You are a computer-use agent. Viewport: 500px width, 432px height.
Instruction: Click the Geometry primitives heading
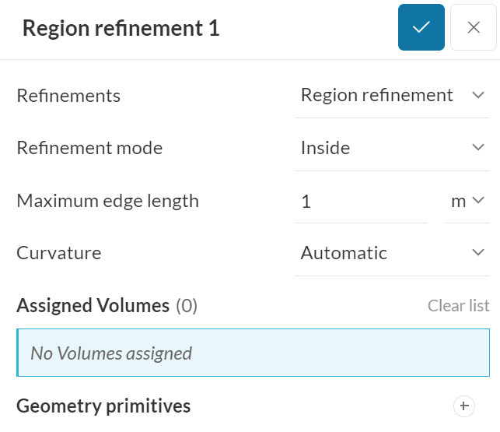103,406
